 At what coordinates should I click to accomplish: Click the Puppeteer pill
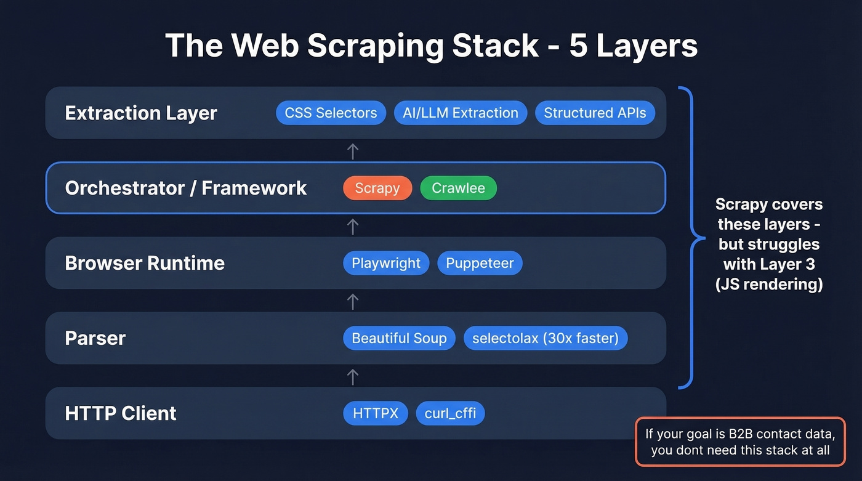point(480,263)
